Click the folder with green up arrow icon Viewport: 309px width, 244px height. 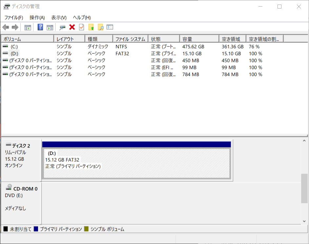(x=91, y=27)
